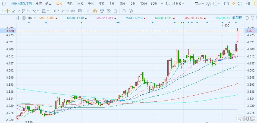The width and height of the screenshot is (257, 123).
Task: Click the 4.870 current price label
Action: point(250,31)
